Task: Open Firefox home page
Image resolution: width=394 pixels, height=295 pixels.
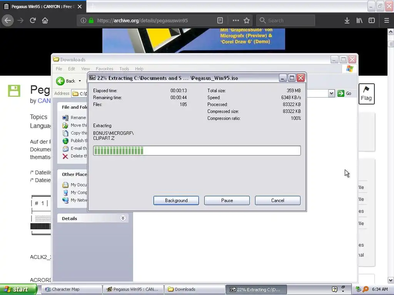Action: click(x=45, y=20)
